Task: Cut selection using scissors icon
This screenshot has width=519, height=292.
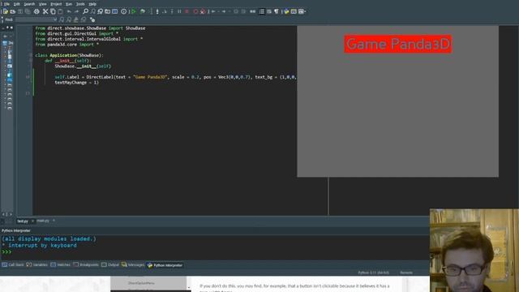Action: pos(45,11)
